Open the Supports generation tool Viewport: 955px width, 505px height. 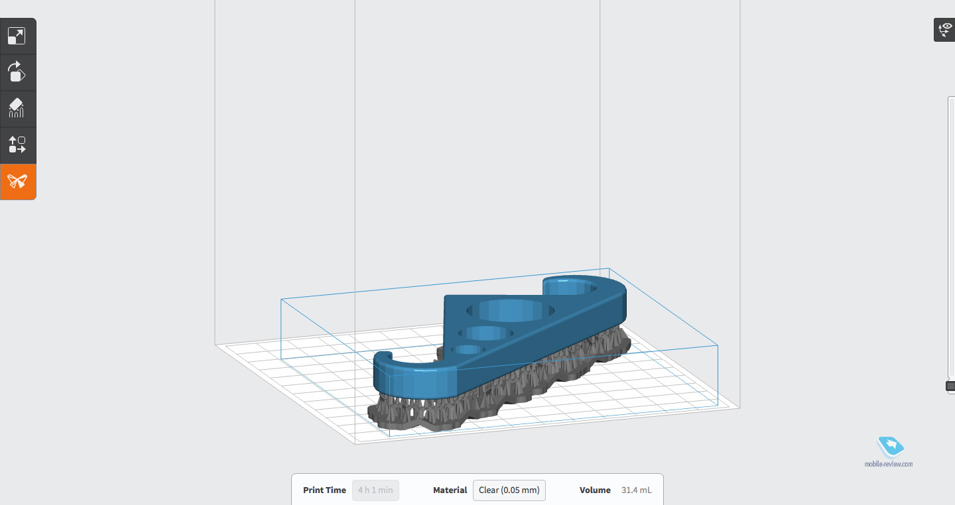pyautogui.click(x=17, y=109)
